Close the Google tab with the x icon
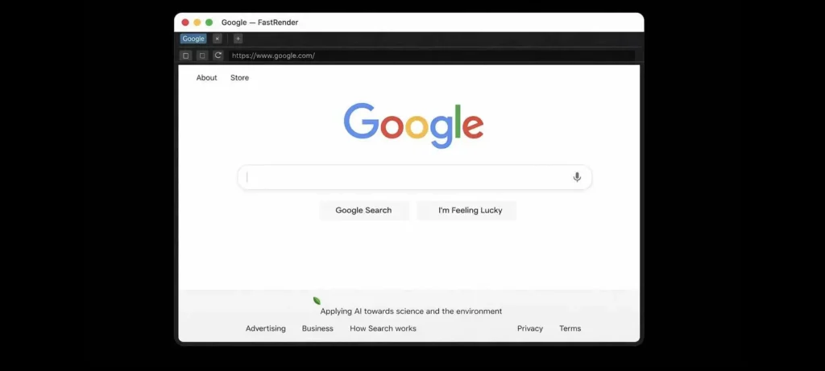Image resolution: width=825 pixels, height=371 pixels. [218, 39]
